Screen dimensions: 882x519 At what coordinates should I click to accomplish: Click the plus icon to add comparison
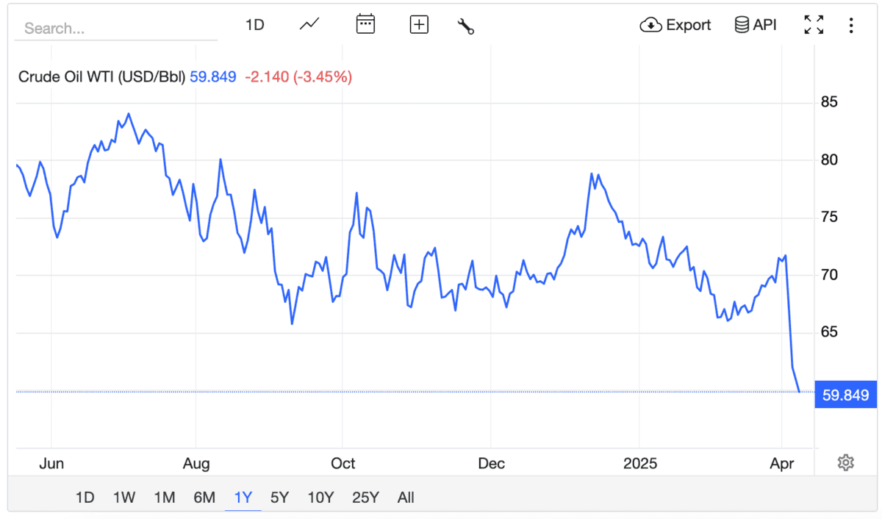pos(419,25)
